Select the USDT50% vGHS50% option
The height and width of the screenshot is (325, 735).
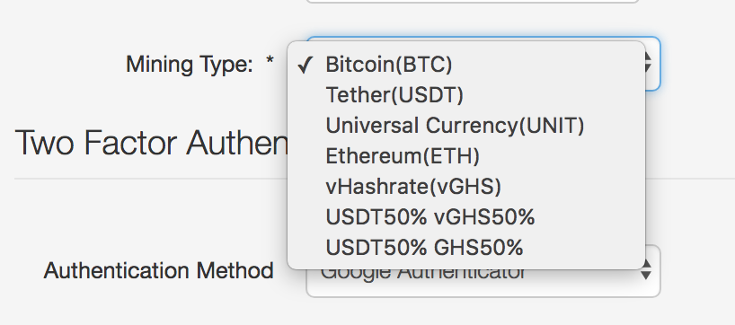(466, 217)
